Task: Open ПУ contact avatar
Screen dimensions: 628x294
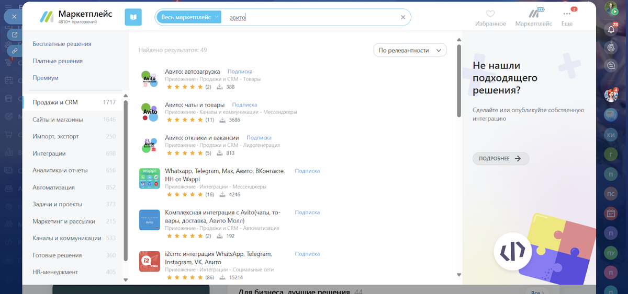Action: (x=611, y=253)
